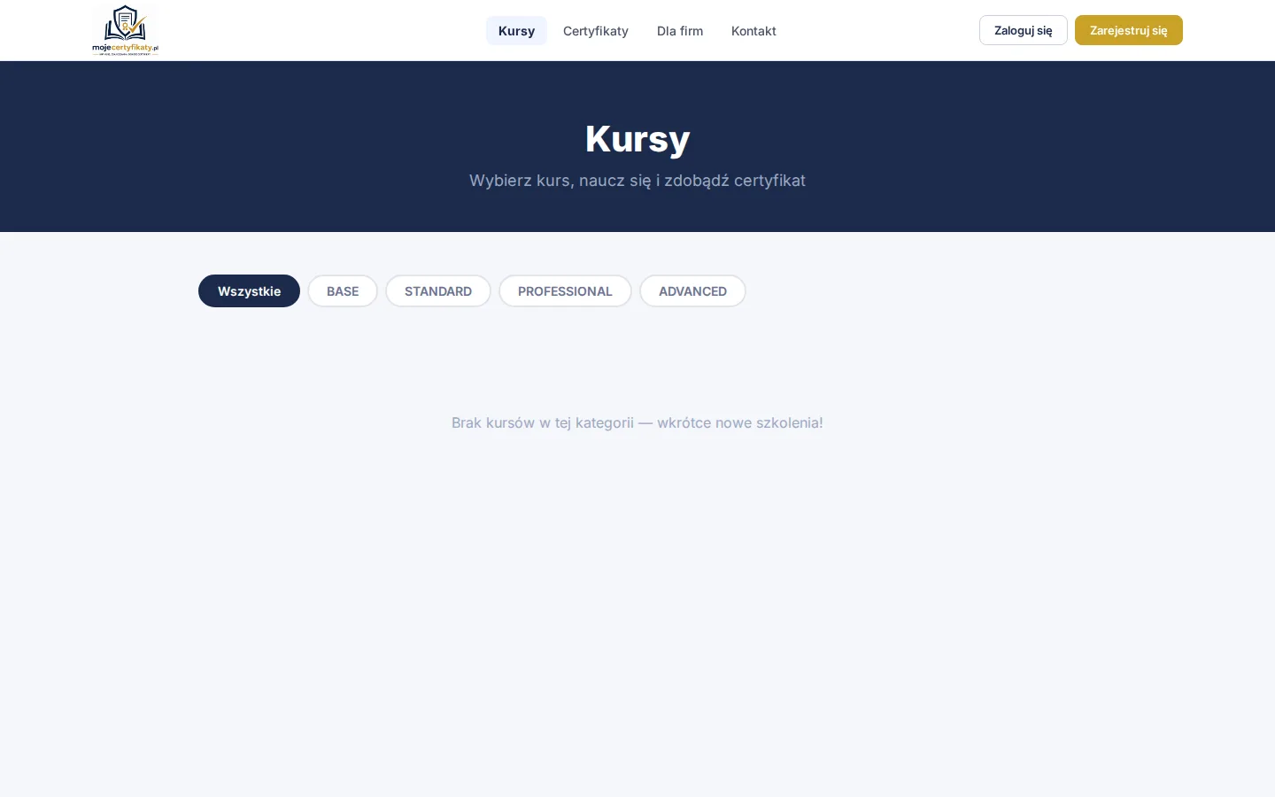Screen dimensions: 1275x797
Task: Navigate to Kontakt
Action: (x=753, y=31)
